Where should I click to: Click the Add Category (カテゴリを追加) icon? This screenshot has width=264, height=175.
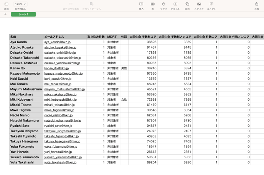click(71, 4)
